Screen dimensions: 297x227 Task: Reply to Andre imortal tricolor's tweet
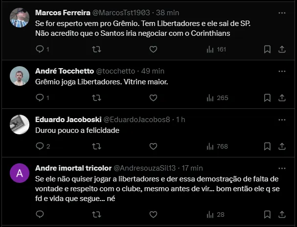tap(40, 214)
